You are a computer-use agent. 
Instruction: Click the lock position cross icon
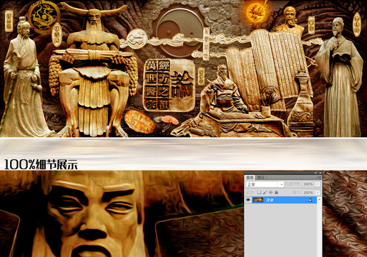click(x=270, y=192)
